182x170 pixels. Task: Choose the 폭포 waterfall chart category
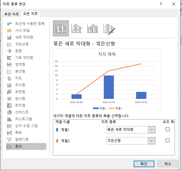click(26, 133)
